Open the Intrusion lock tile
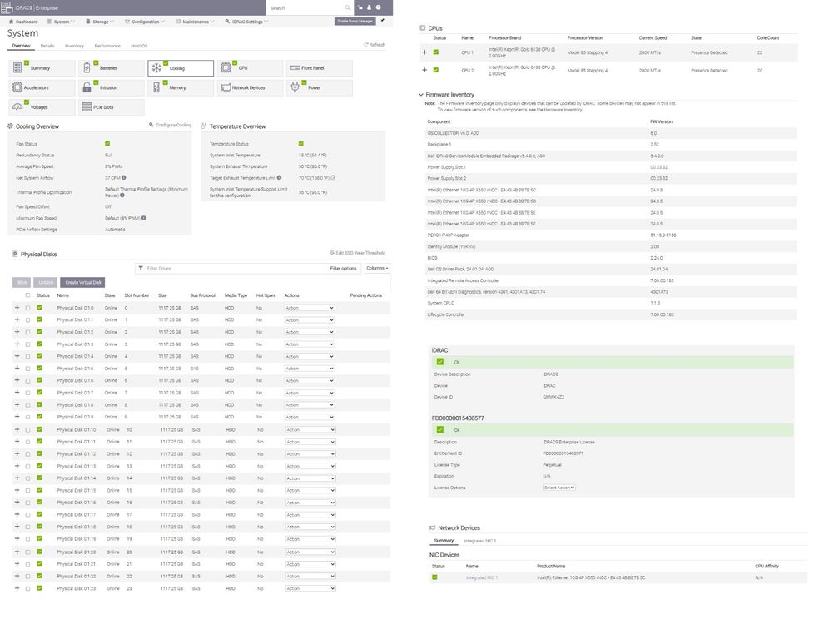The width and height of the screenshot is (819, 624). click(x=112, y=87)
